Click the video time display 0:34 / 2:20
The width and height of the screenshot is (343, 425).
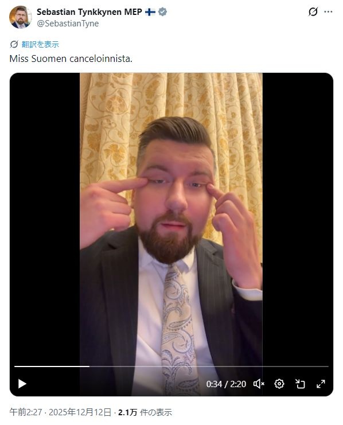(226, 384)
